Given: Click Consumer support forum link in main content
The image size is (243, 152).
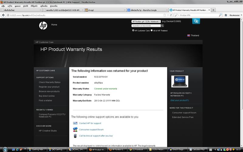Looking at the screenshot, I should pyautogui.click(x=91, y=130).
